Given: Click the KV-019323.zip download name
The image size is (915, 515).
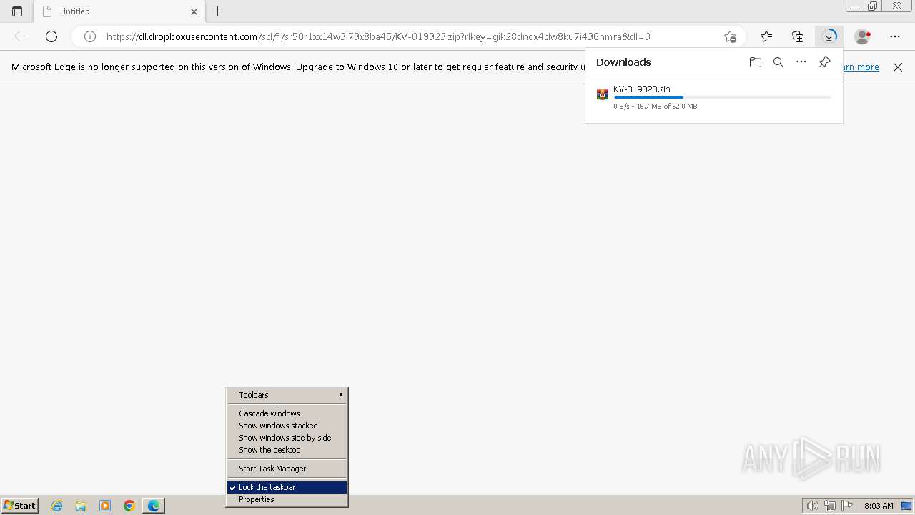Looking at the screenshot, I should point(642,89).
